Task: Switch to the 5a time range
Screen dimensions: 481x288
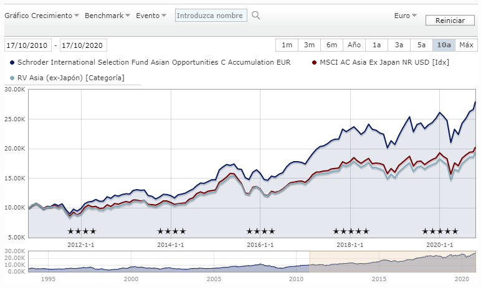Action: (x=421, y=45)
